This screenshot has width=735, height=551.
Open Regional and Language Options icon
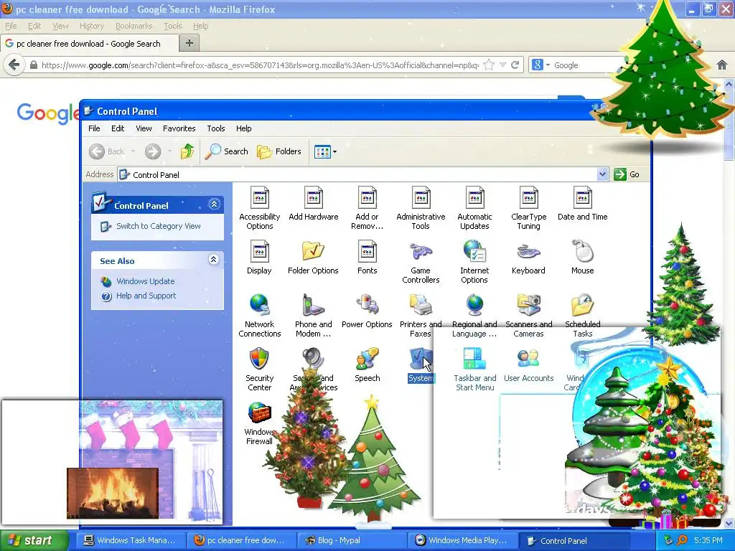click(x=474, y=316)
